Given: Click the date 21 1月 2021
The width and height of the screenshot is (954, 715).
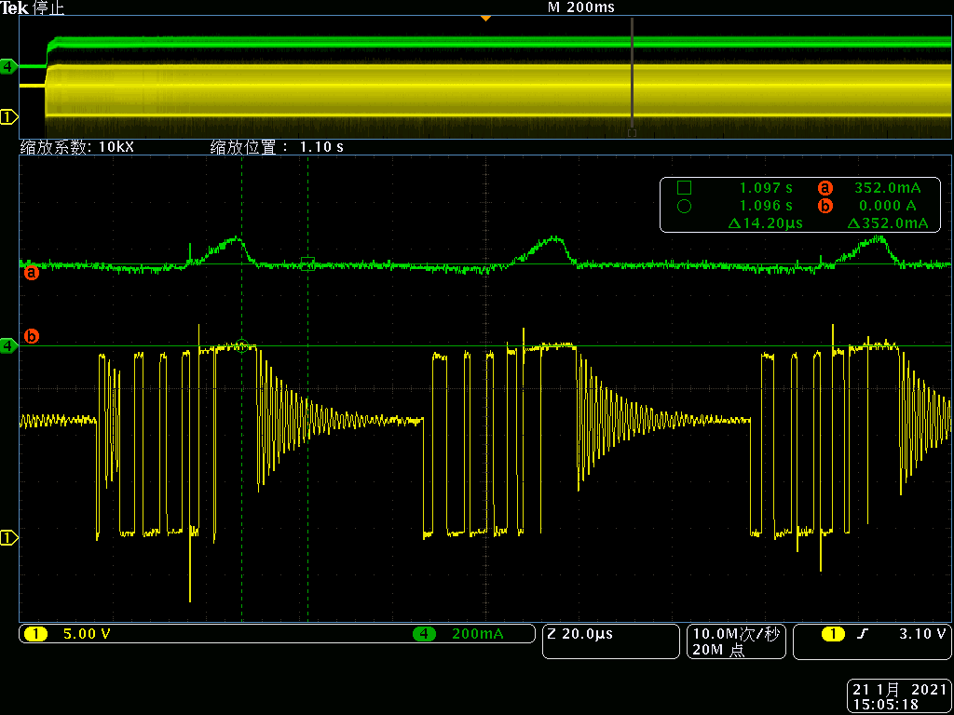Looking at the screenshot, I should (899, 690).
